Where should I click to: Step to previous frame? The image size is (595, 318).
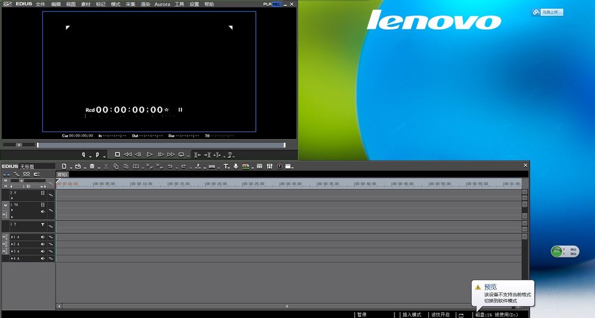(138, 155)
